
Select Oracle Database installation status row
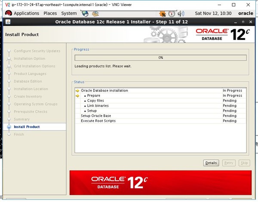click(x=160, y=91)
